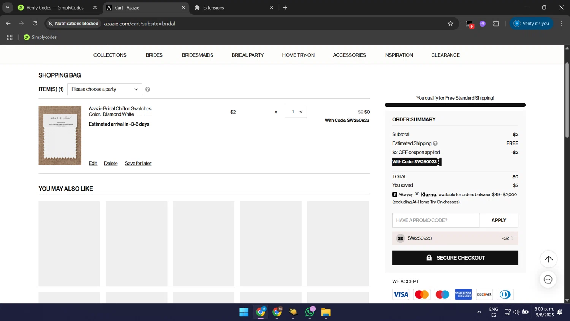
Task: Show hidden system tray icons
Action: click(x=479, y=312)
